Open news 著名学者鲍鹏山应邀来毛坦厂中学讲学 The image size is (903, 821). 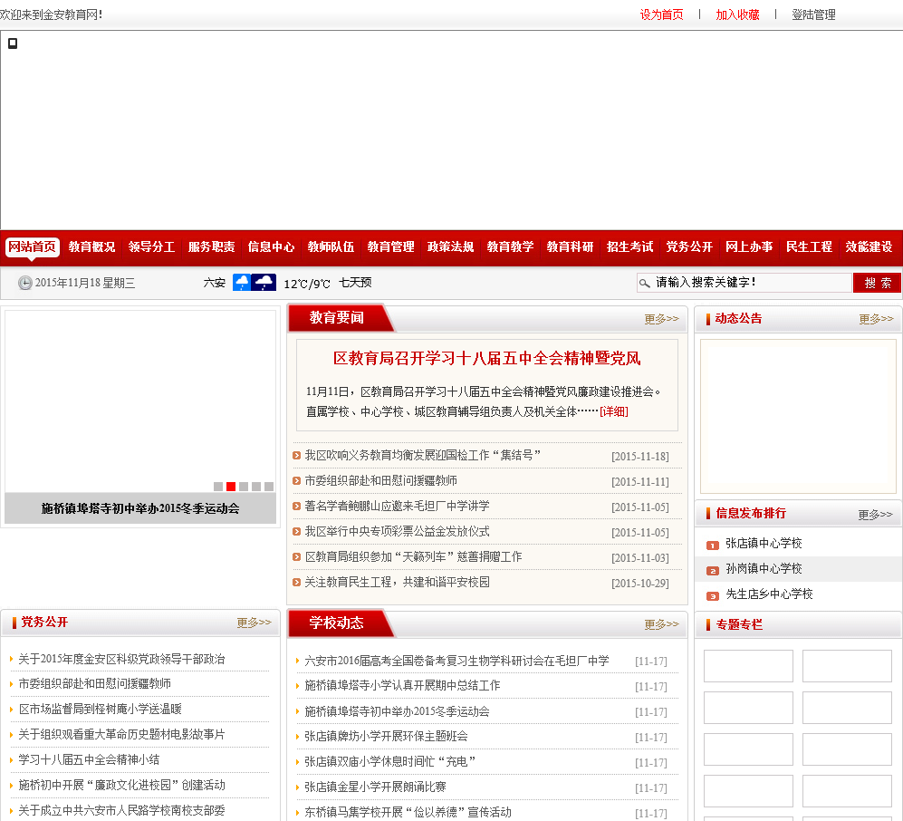pyautogui.click(x=397, y=506)
